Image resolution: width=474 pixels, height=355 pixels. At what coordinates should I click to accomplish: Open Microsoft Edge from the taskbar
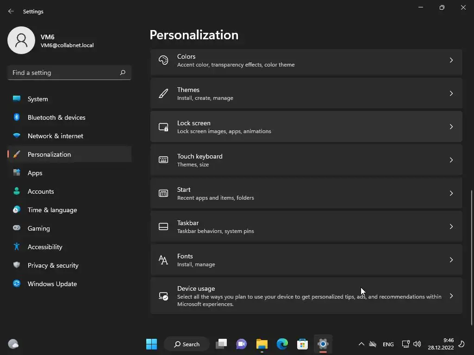pyautogui.click(x=282, y=344)
